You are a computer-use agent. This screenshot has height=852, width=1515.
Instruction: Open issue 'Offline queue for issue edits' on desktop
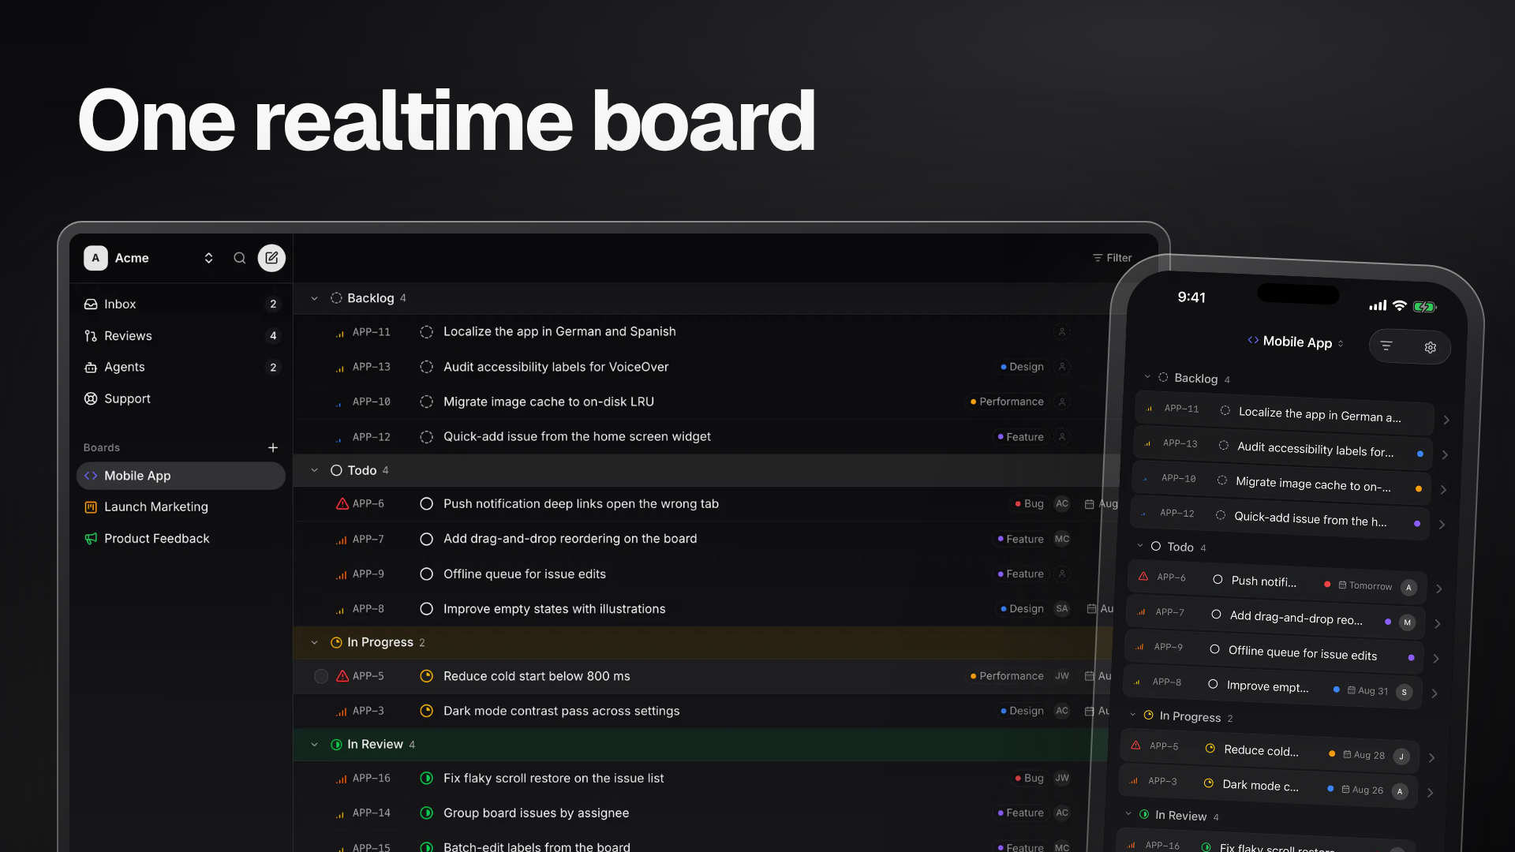tap(525, 574)
